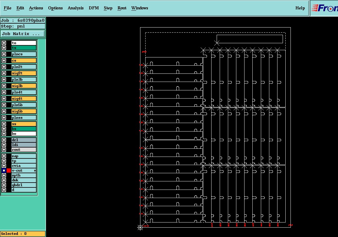
Task: Select the 'plncs' layer name
Action: coord(24,54)
